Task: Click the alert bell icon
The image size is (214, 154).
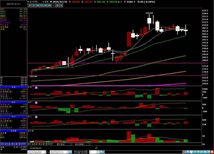Action: (x=212, y=152)
